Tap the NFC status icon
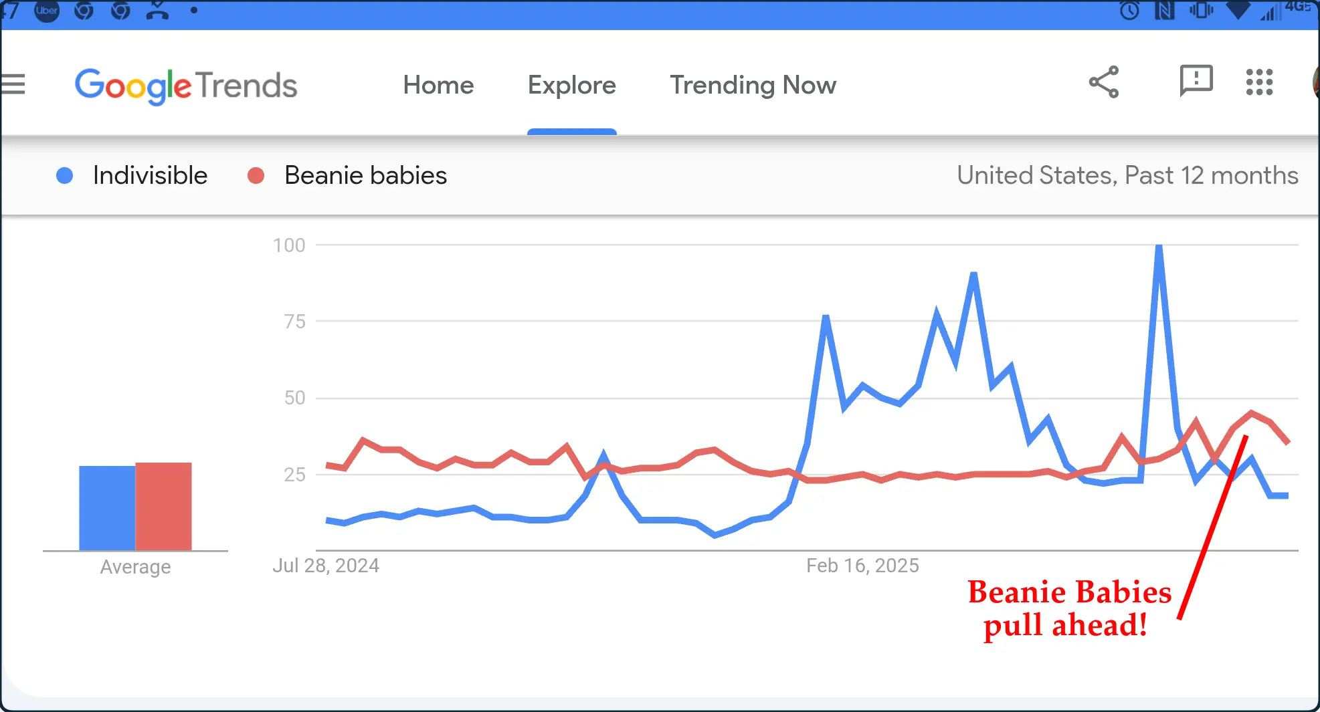The height and width of the screenshot is (712, 1320). point(1165,10)
